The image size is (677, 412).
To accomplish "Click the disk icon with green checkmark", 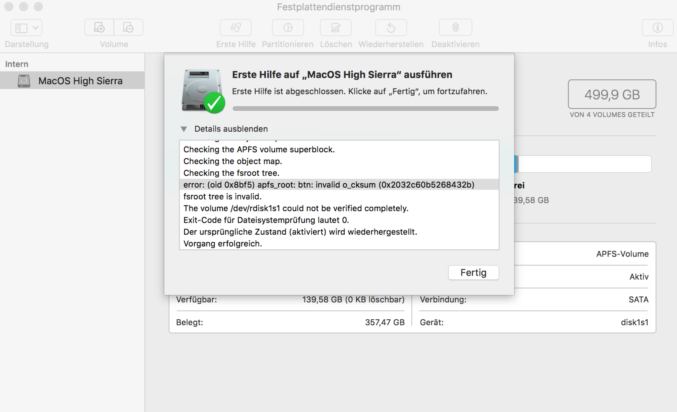I will [203, 91].
